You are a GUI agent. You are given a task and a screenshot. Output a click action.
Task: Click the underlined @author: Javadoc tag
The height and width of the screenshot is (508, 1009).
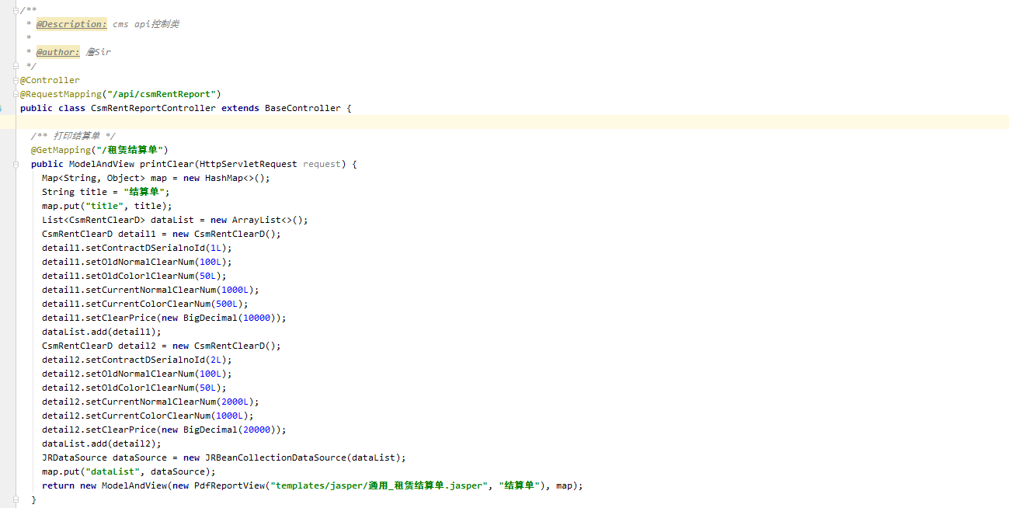tap(57, 51)
